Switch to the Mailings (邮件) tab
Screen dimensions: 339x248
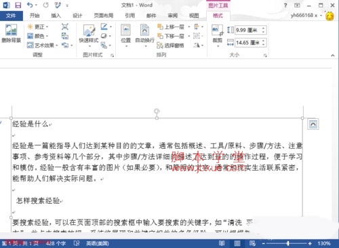click(151, 16)
